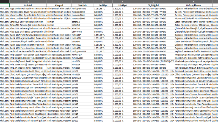
Task: Select cell with stock code paris44
Action: point(82,111)
